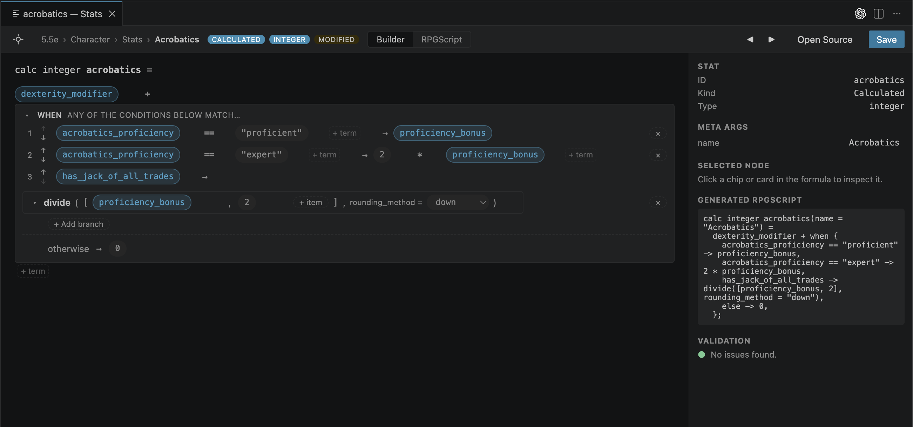Click the "No issues found." validation message
913x427 pixels.
743,355
